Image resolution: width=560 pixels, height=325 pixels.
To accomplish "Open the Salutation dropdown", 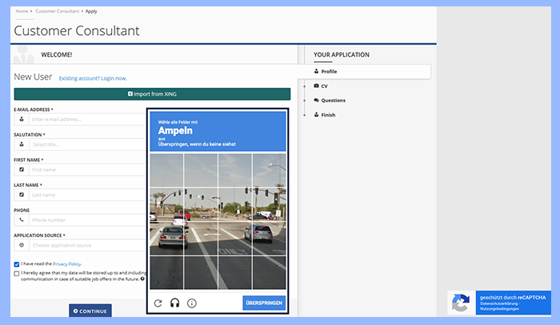I will click(x=87, y=145).
